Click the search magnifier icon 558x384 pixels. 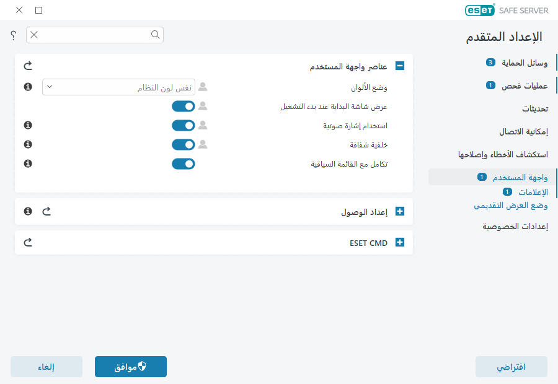pyautogui.click(x=155, y=35)
